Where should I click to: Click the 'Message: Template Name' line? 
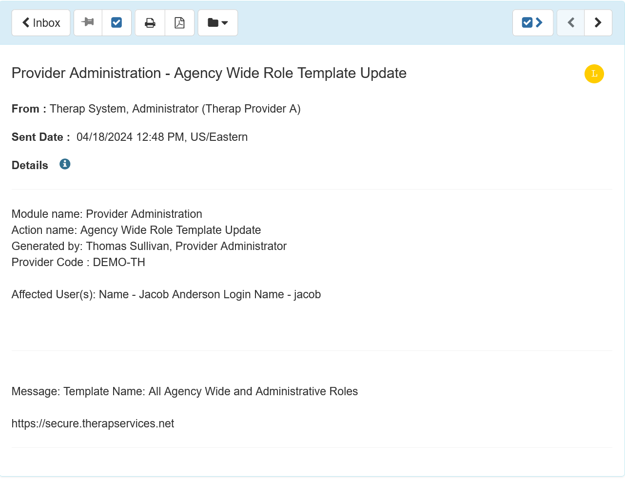pos(185,391)
